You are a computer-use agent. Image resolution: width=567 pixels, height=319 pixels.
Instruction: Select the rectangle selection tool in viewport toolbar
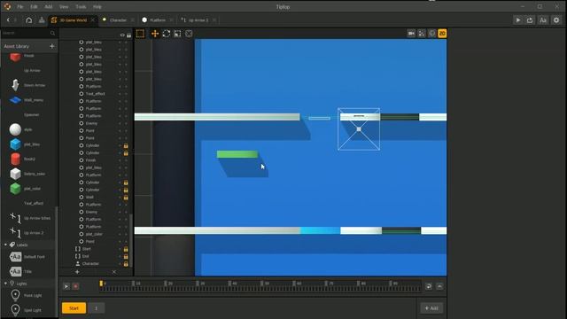point(140,34)
